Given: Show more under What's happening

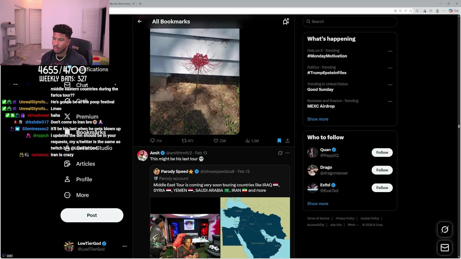Looking at the screenshot, I should [x=318, y=119].
